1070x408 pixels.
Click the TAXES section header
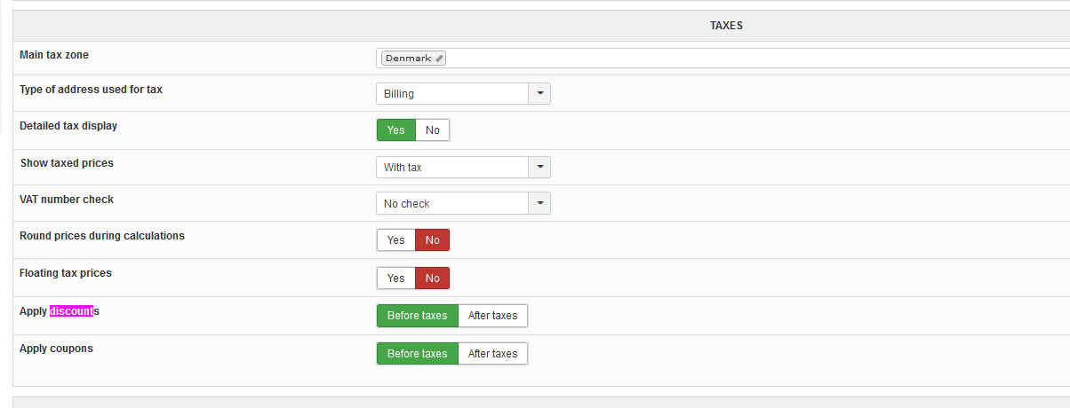726,26
